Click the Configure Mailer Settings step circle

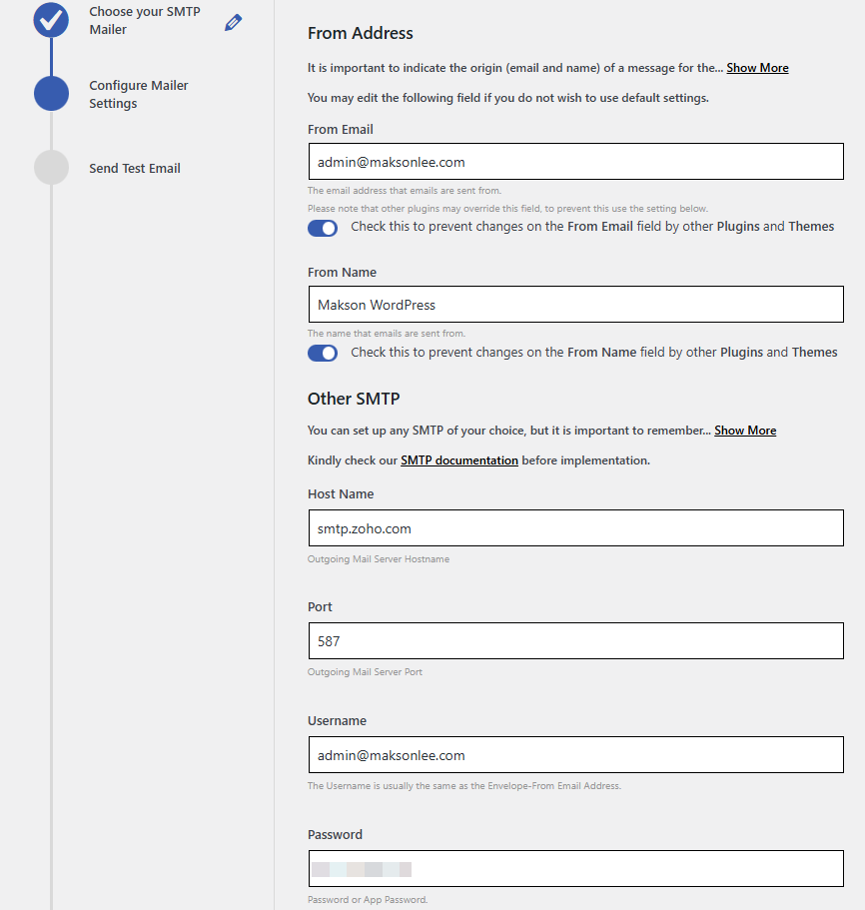tap(51, 94)
